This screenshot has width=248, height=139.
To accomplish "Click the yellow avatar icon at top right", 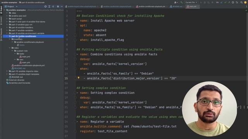I will (245, 2).
